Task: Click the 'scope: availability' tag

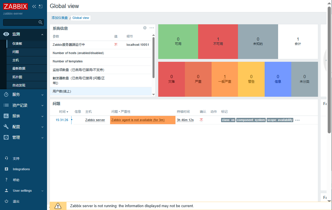Action: 280,120
